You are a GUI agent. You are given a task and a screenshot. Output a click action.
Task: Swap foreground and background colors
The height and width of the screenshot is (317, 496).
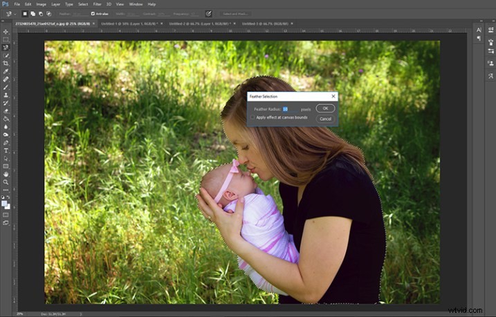click(x=8, y=197)
